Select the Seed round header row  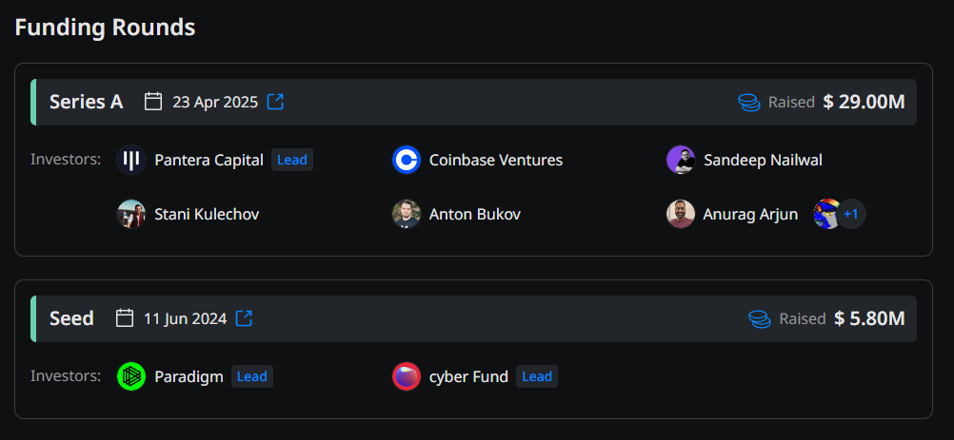tap(476, 318)
